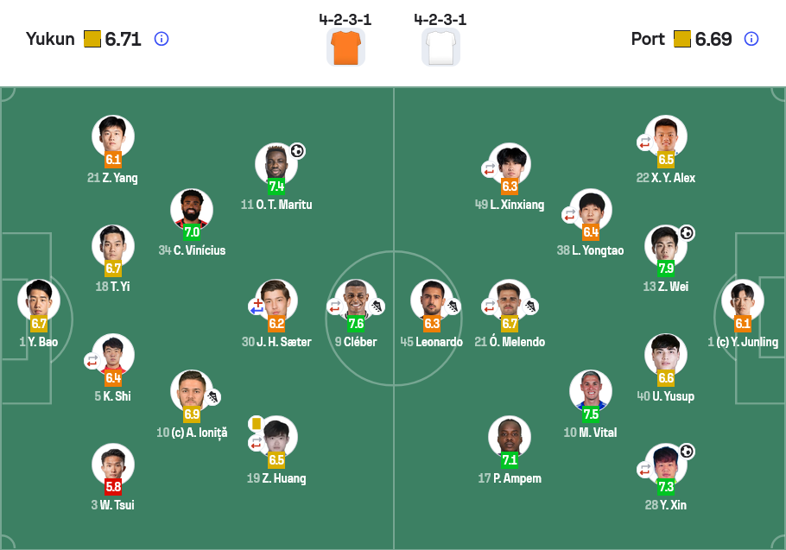Click the 3 W. Tsui name label
Image resolution: width=786 pixels, height=550 pixels.
point(113,505)
